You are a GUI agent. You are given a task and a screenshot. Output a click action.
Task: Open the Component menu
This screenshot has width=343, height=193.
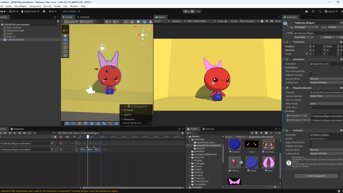click(x=35, y=6)
